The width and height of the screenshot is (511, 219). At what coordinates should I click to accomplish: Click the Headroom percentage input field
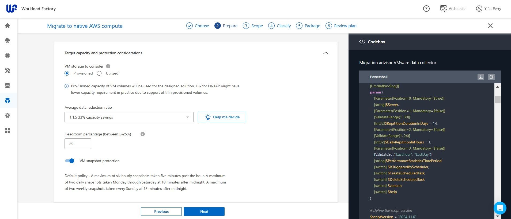[78, 144]
